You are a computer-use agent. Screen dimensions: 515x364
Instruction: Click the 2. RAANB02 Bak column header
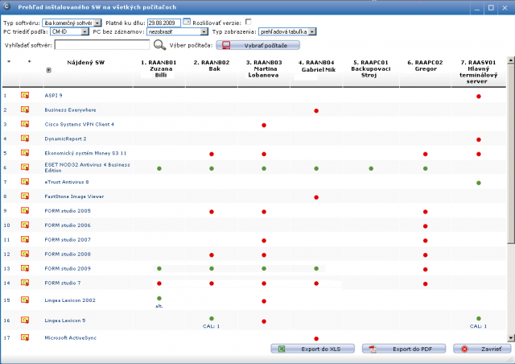click(x=212, y=65)
